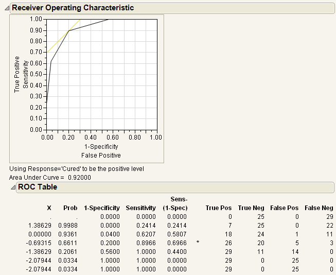Click the False Neg column header

(319, 208)
